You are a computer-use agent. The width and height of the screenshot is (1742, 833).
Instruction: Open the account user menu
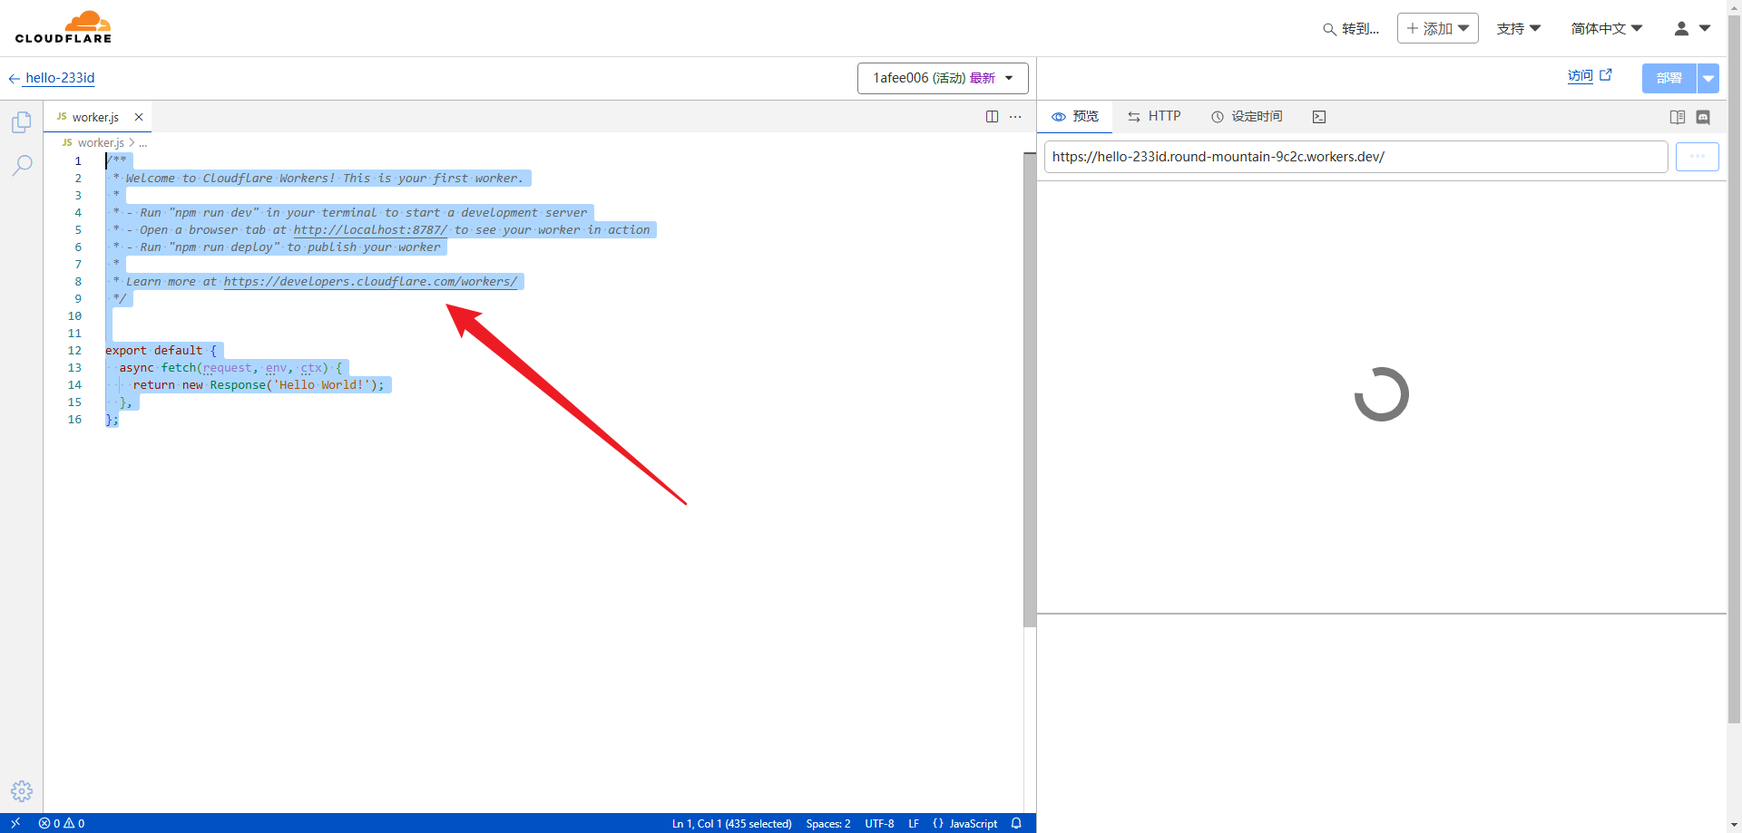click(1692, 28)
